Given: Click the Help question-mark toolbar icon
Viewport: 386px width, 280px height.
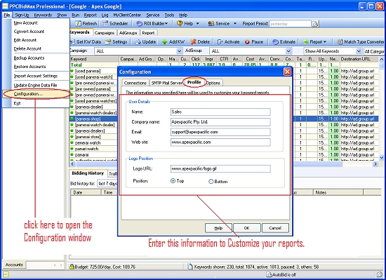Looking at the screenshot, I should (x=180, y=23).
